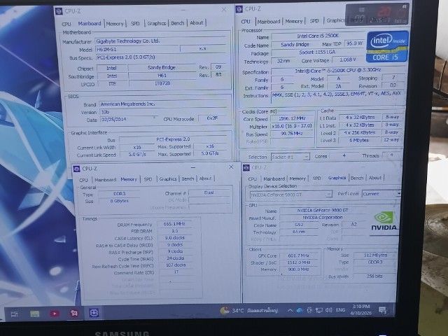Select About tab in the Memory window
Viewport: 448px width, 336px height.
tap(205, 178)
